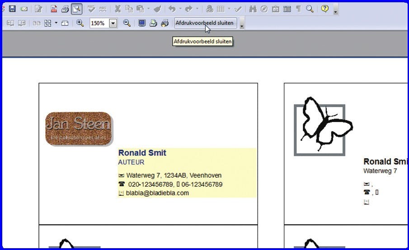Click the Show Draw Functions icon
The image size is (409, 250).
click(238, 9)
